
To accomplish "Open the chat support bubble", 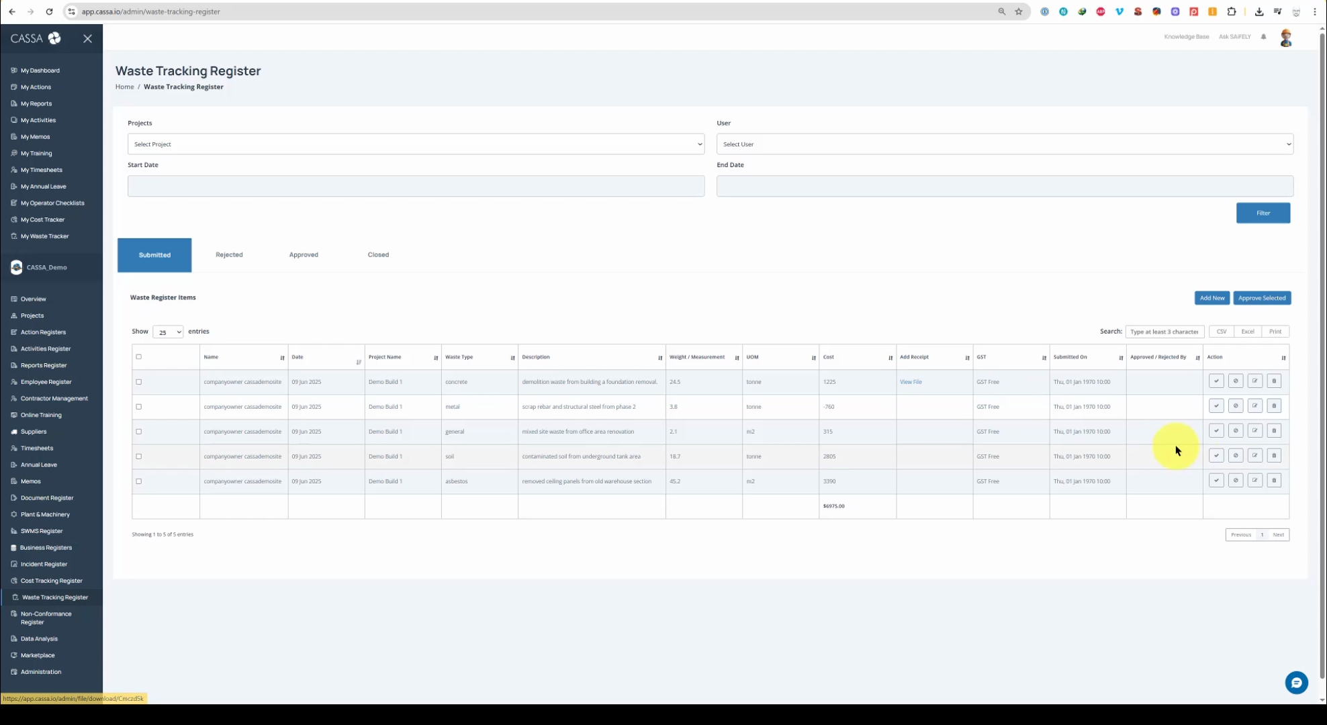I will 1296,683.
